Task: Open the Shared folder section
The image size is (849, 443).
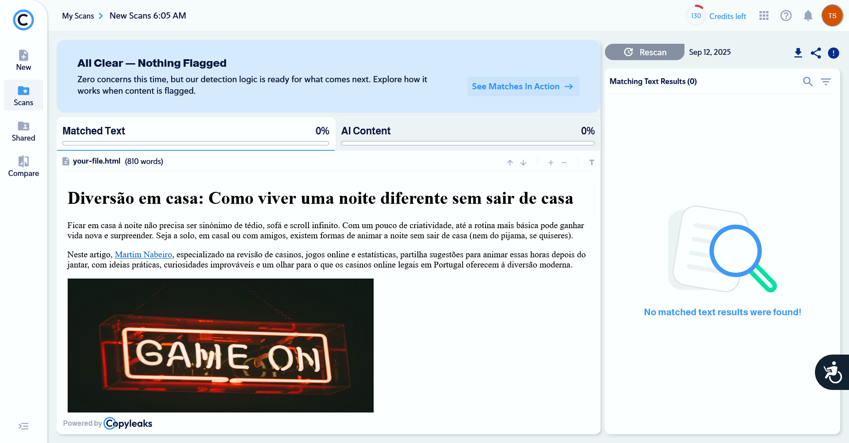Action: (23, 131)
